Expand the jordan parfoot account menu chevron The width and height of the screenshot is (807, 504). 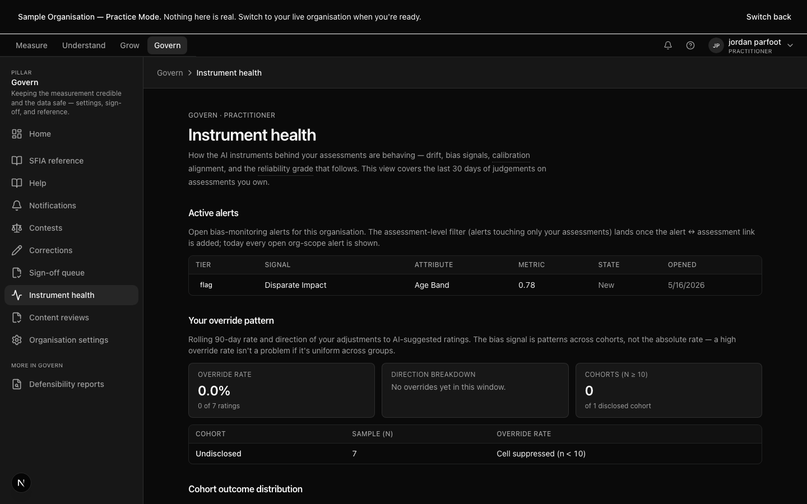(790, 46)
